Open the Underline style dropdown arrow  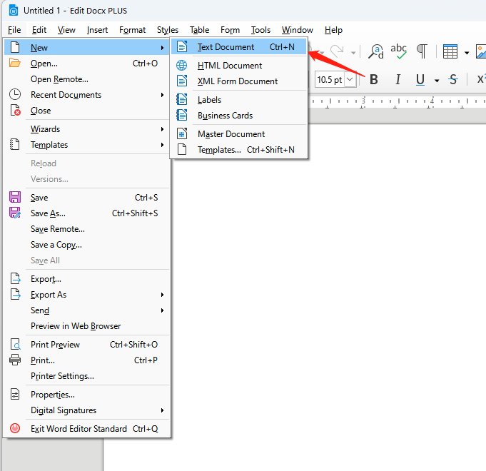437,81
